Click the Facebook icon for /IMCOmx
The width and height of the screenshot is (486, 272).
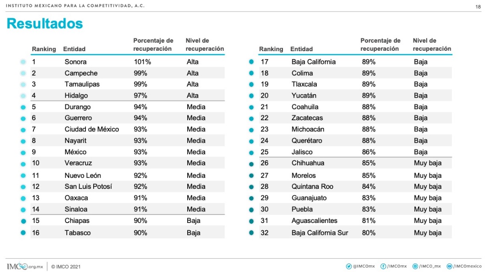[383, 266]
